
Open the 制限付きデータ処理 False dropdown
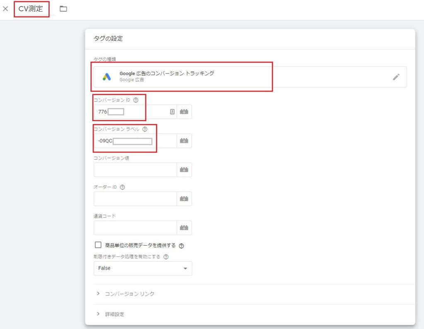click(x=143, y=268)
